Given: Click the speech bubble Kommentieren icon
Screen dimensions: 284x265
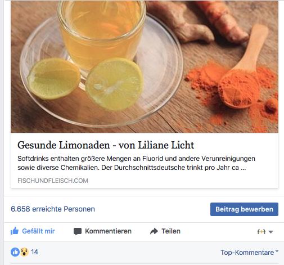Looking at the screenshot, I should coord(78,231).
